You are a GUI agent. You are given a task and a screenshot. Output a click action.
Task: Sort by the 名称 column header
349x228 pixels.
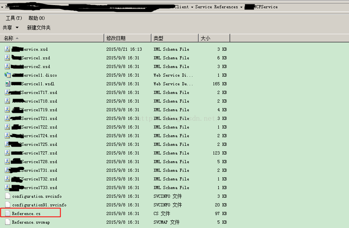tap(52, 38)
